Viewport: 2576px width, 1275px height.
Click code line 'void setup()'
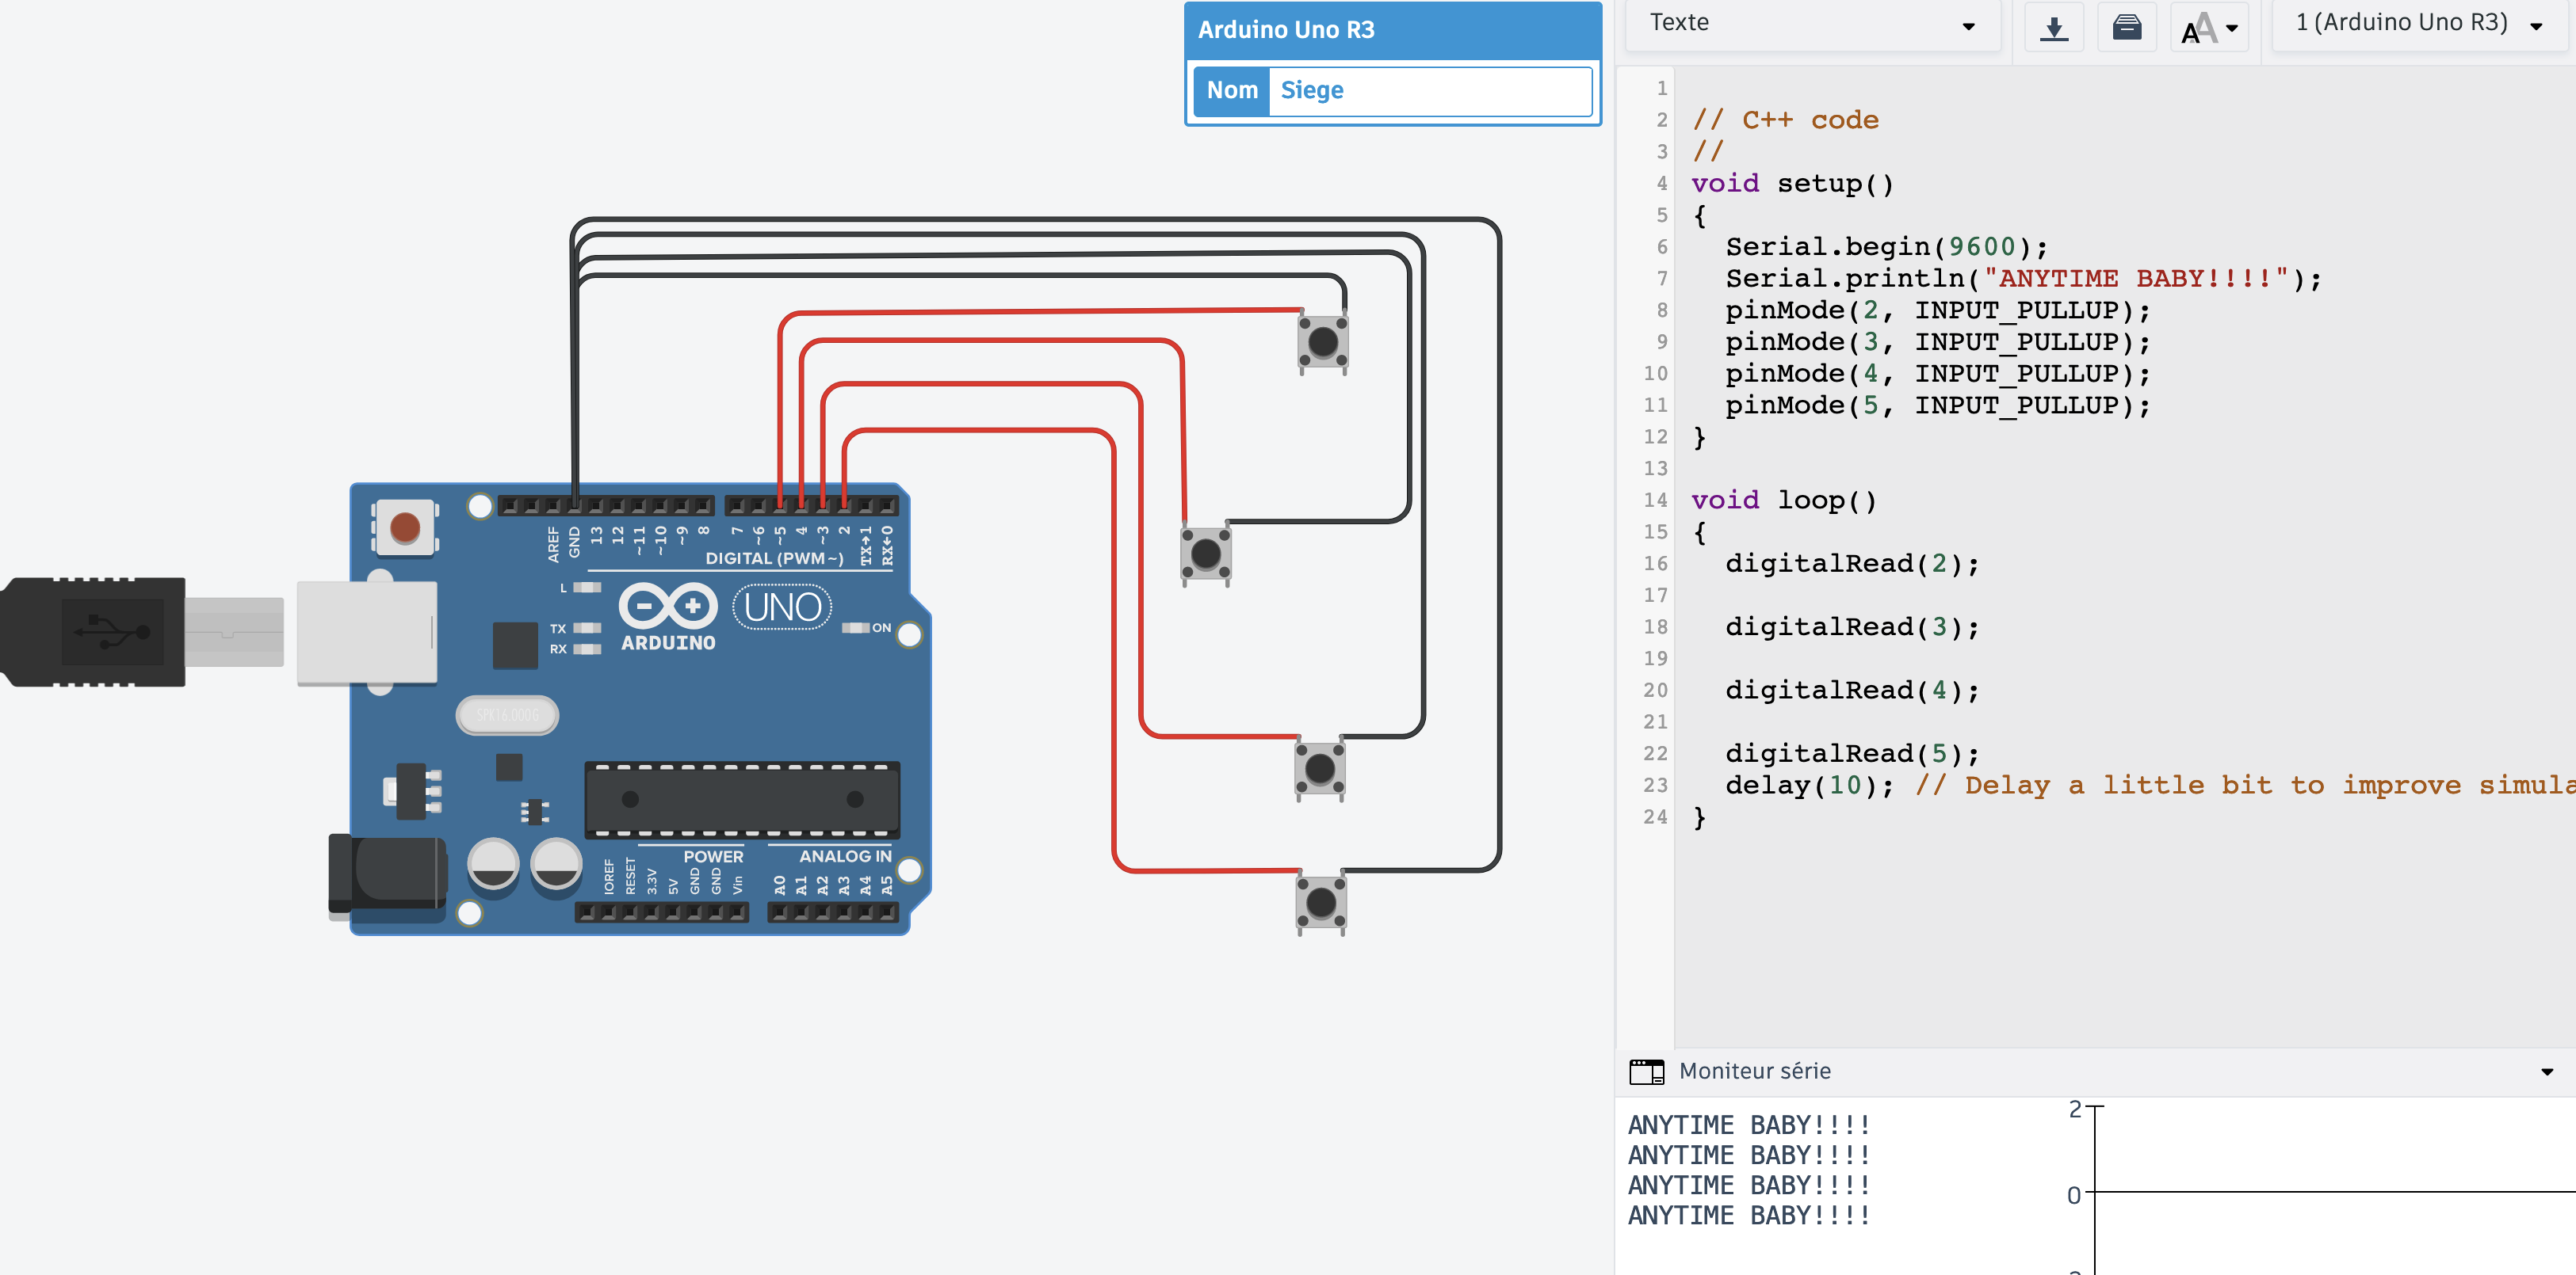coord(1792,184)
